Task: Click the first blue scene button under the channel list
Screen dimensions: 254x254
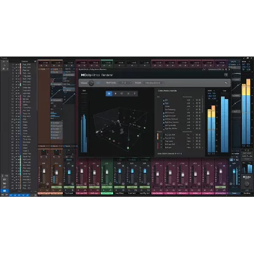Action: tap(11, 195)
